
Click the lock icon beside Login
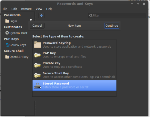(x=31, y=20)
